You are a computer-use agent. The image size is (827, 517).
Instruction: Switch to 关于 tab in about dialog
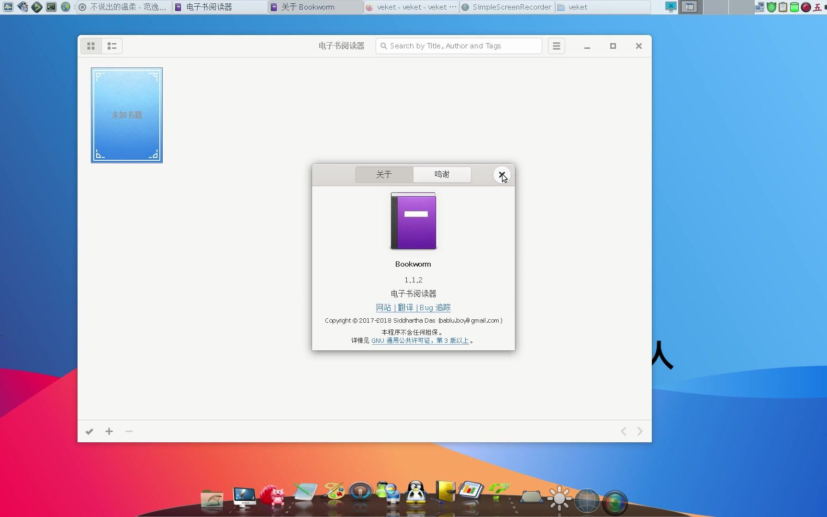click(x=384, y=174)
